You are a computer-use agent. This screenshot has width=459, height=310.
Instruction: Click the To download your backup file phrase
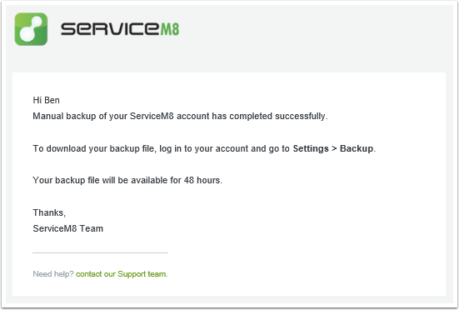(93, 148)
